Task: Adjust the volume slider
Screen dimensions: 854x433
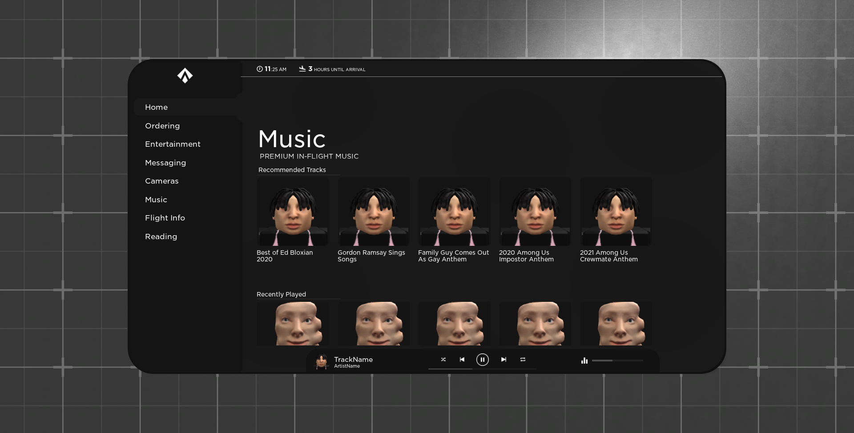Action: coord(617,361)
